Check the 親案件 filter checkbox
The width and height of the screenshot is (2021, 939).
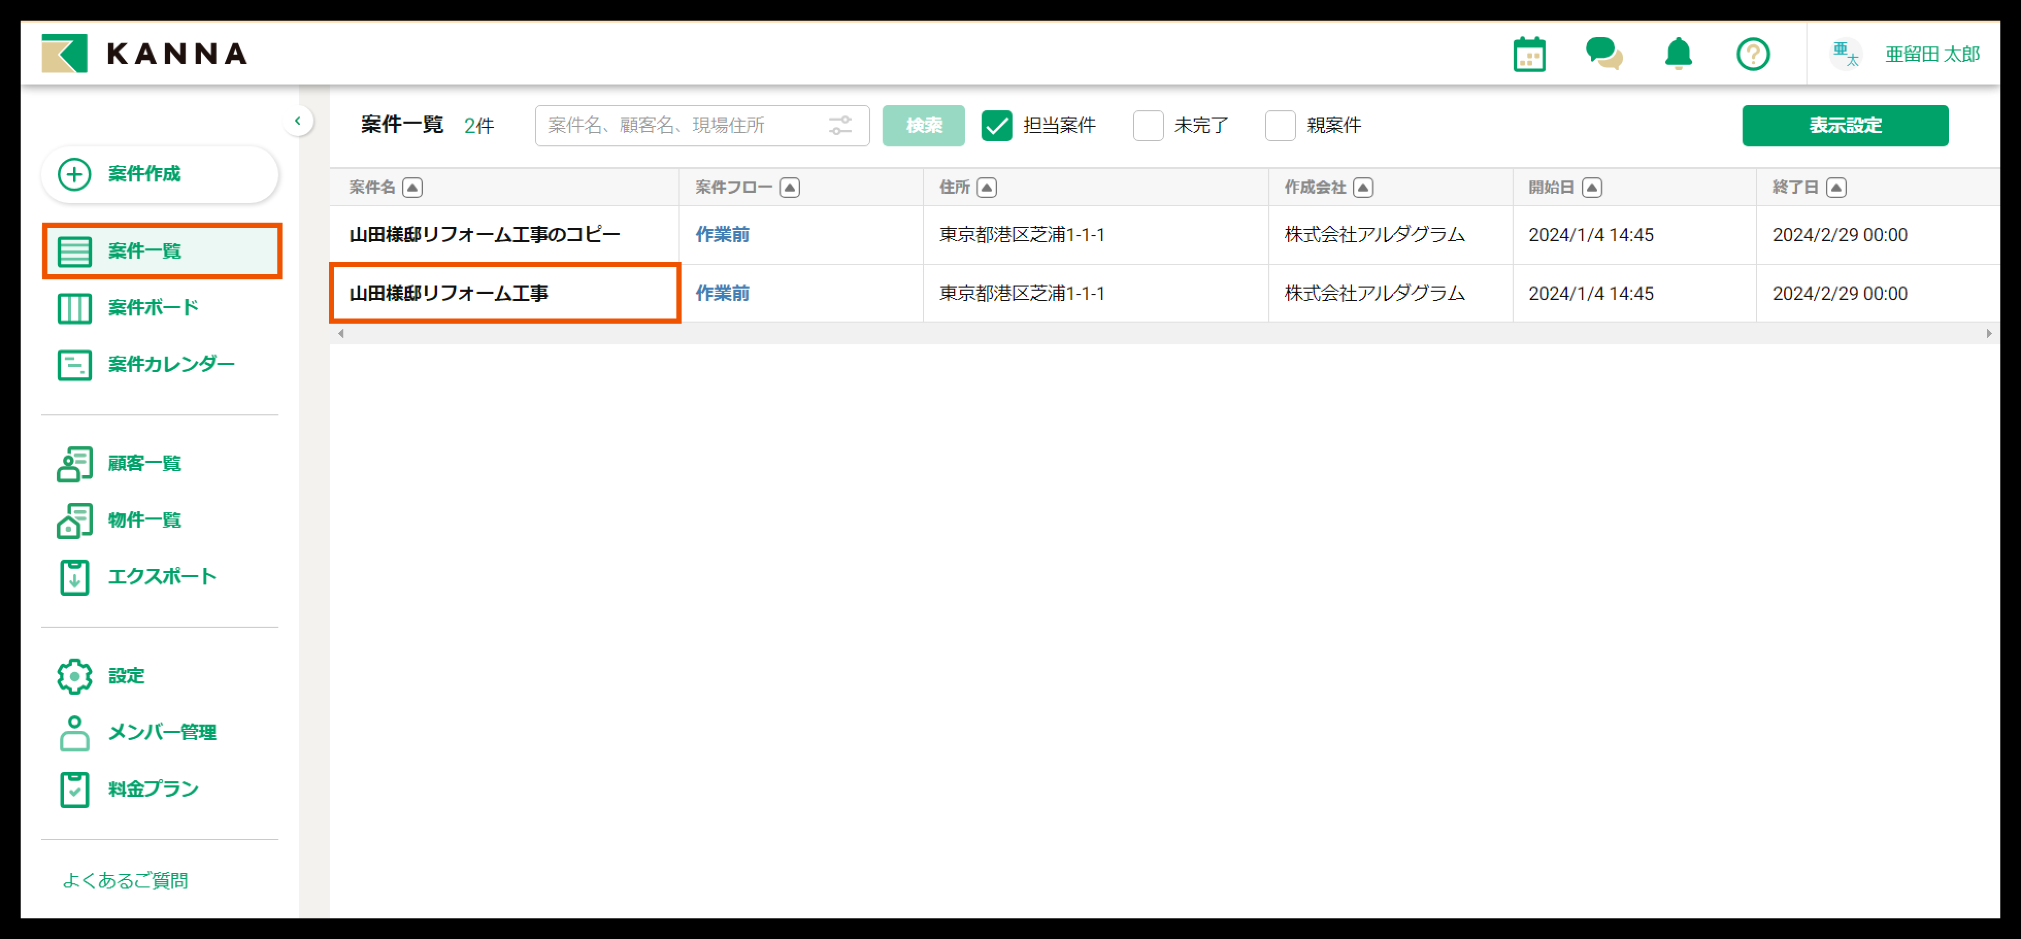pyautogui.click(x=1280, y=126)
